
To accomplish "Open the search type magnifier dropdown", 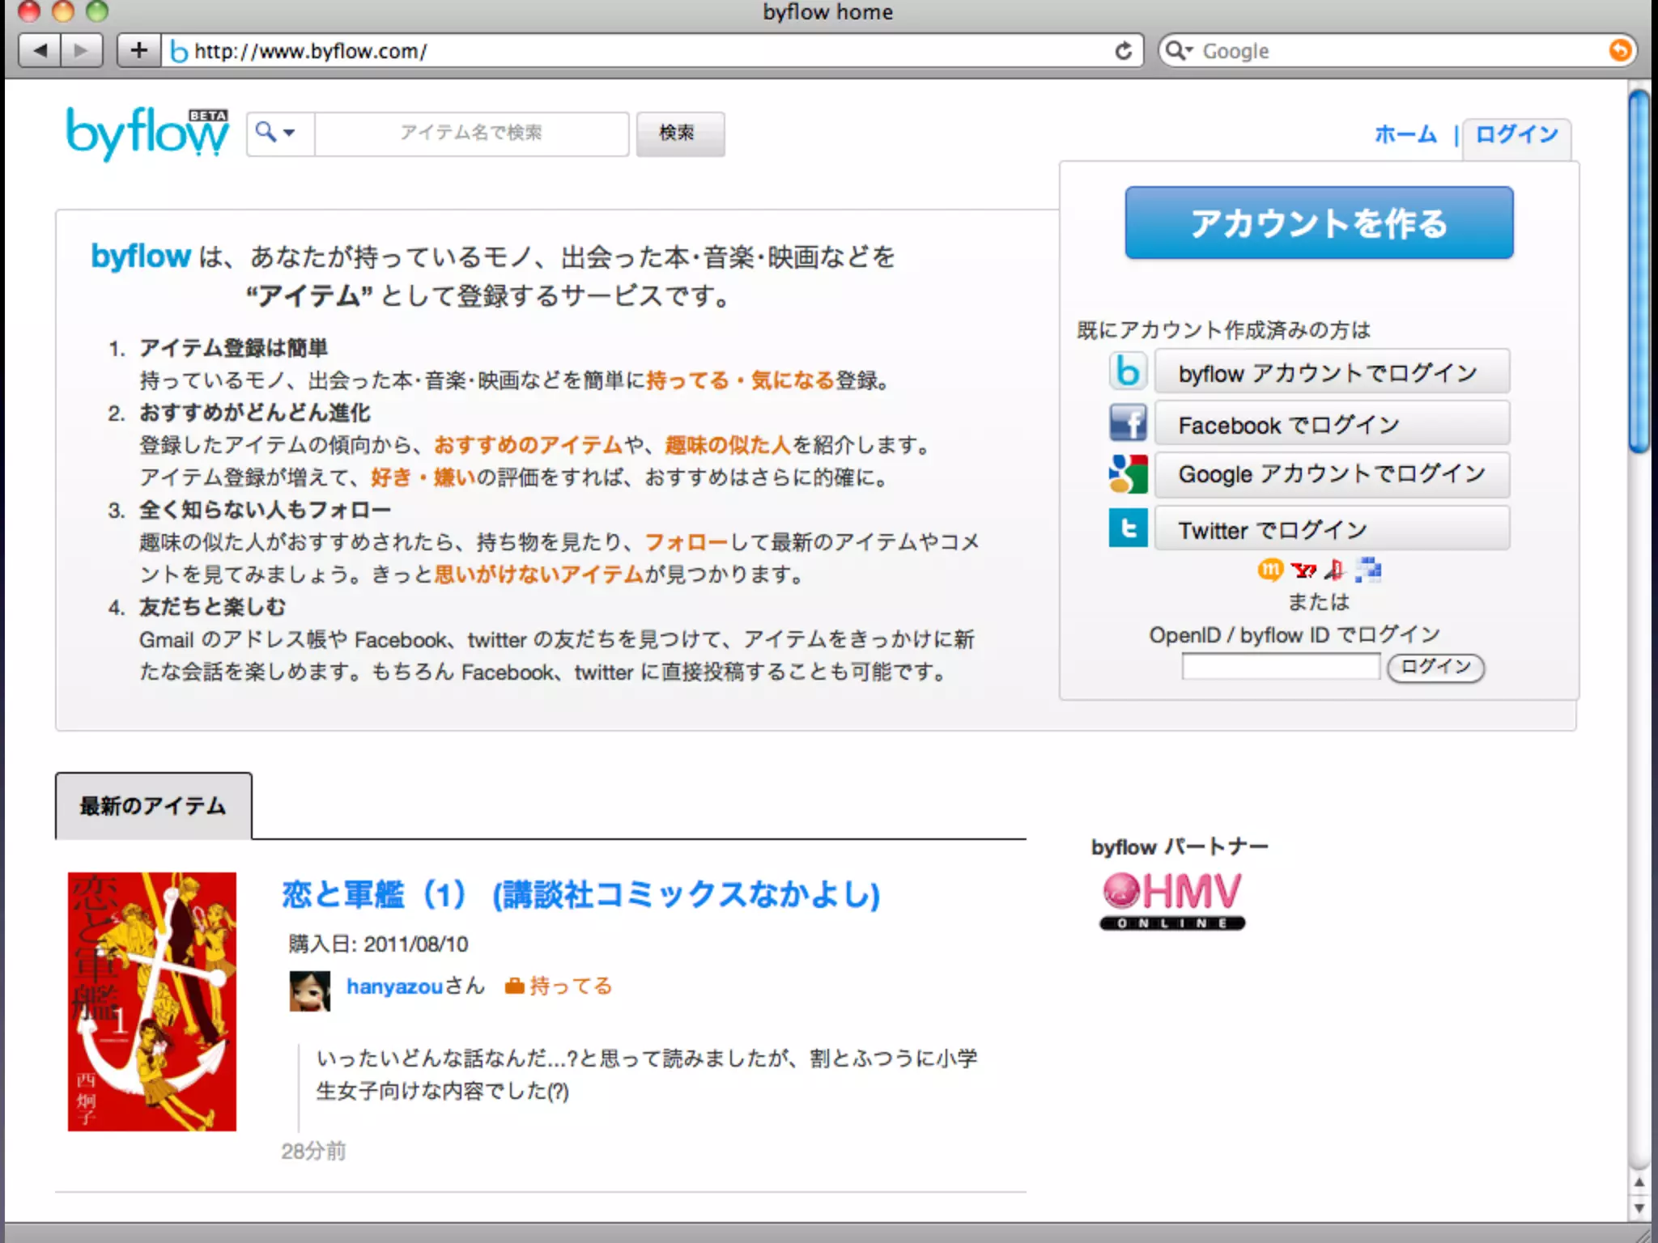I will [275, 133].
